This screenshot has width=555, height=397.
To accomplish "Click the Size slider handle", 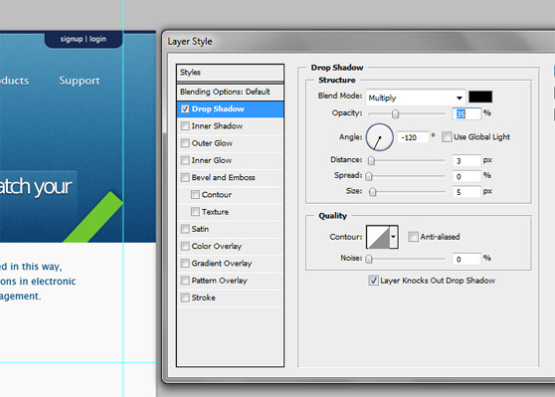I will (372, 192).
